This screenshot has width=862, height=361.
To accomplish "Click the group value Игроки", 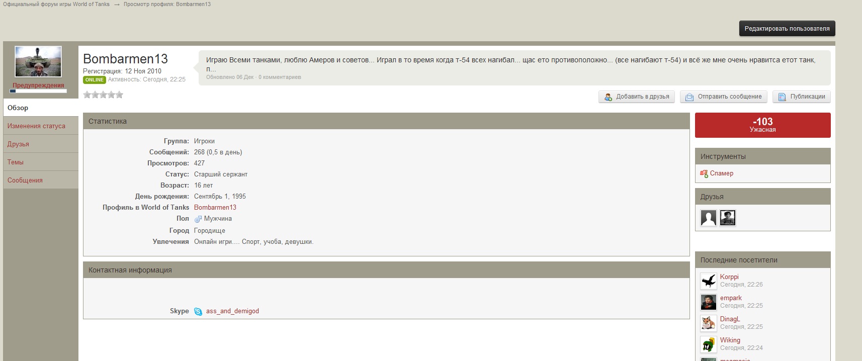I will (x=204, y=141).
